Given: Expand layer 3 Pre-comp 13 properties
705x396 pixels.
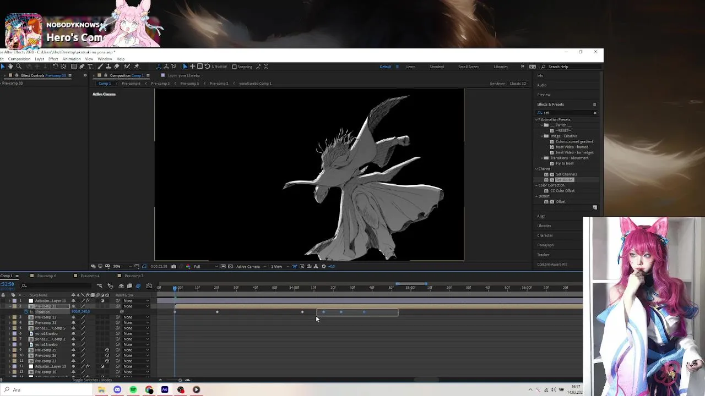Looking at the screenshot, I should 9,317.
